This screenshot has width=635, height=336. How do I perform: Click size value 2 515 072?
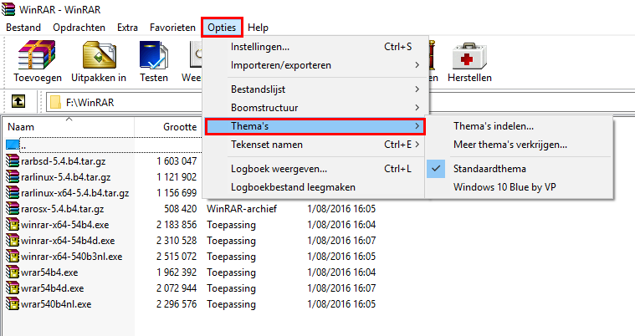tap(177, 257)
